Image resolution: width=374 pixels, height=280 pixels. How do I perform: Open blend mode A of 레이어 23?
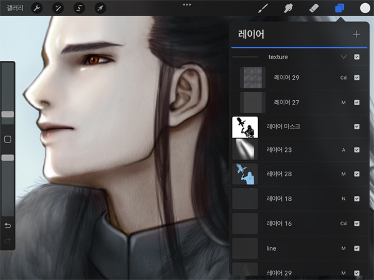click(343, 150)
